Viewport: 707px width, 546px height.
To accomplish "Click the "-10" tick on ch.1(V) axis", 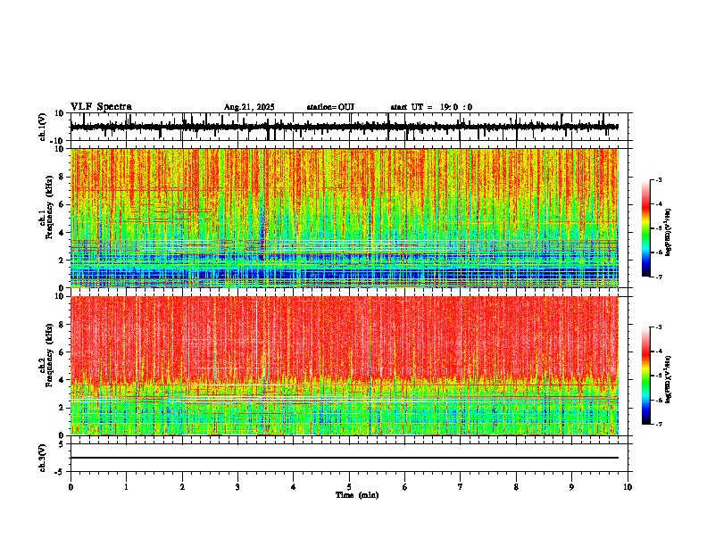I will 58,141.
